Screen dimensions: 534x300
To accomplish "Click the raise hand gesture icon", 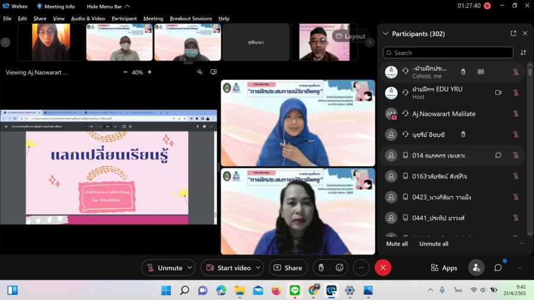I will 321,268.
